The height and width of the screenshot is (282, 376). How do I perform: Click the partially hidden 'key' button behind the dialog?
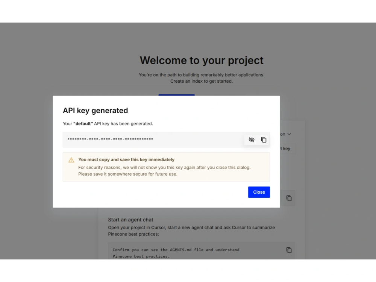(x=287, y=149)
